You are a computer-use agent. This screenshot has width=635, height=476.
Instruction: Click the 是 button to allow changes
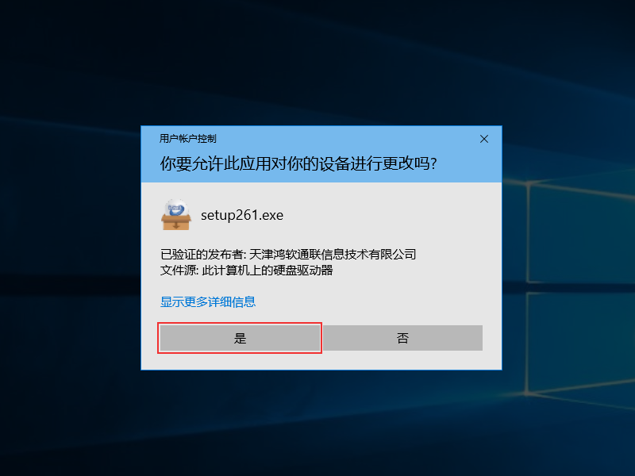tap(240, 338)
